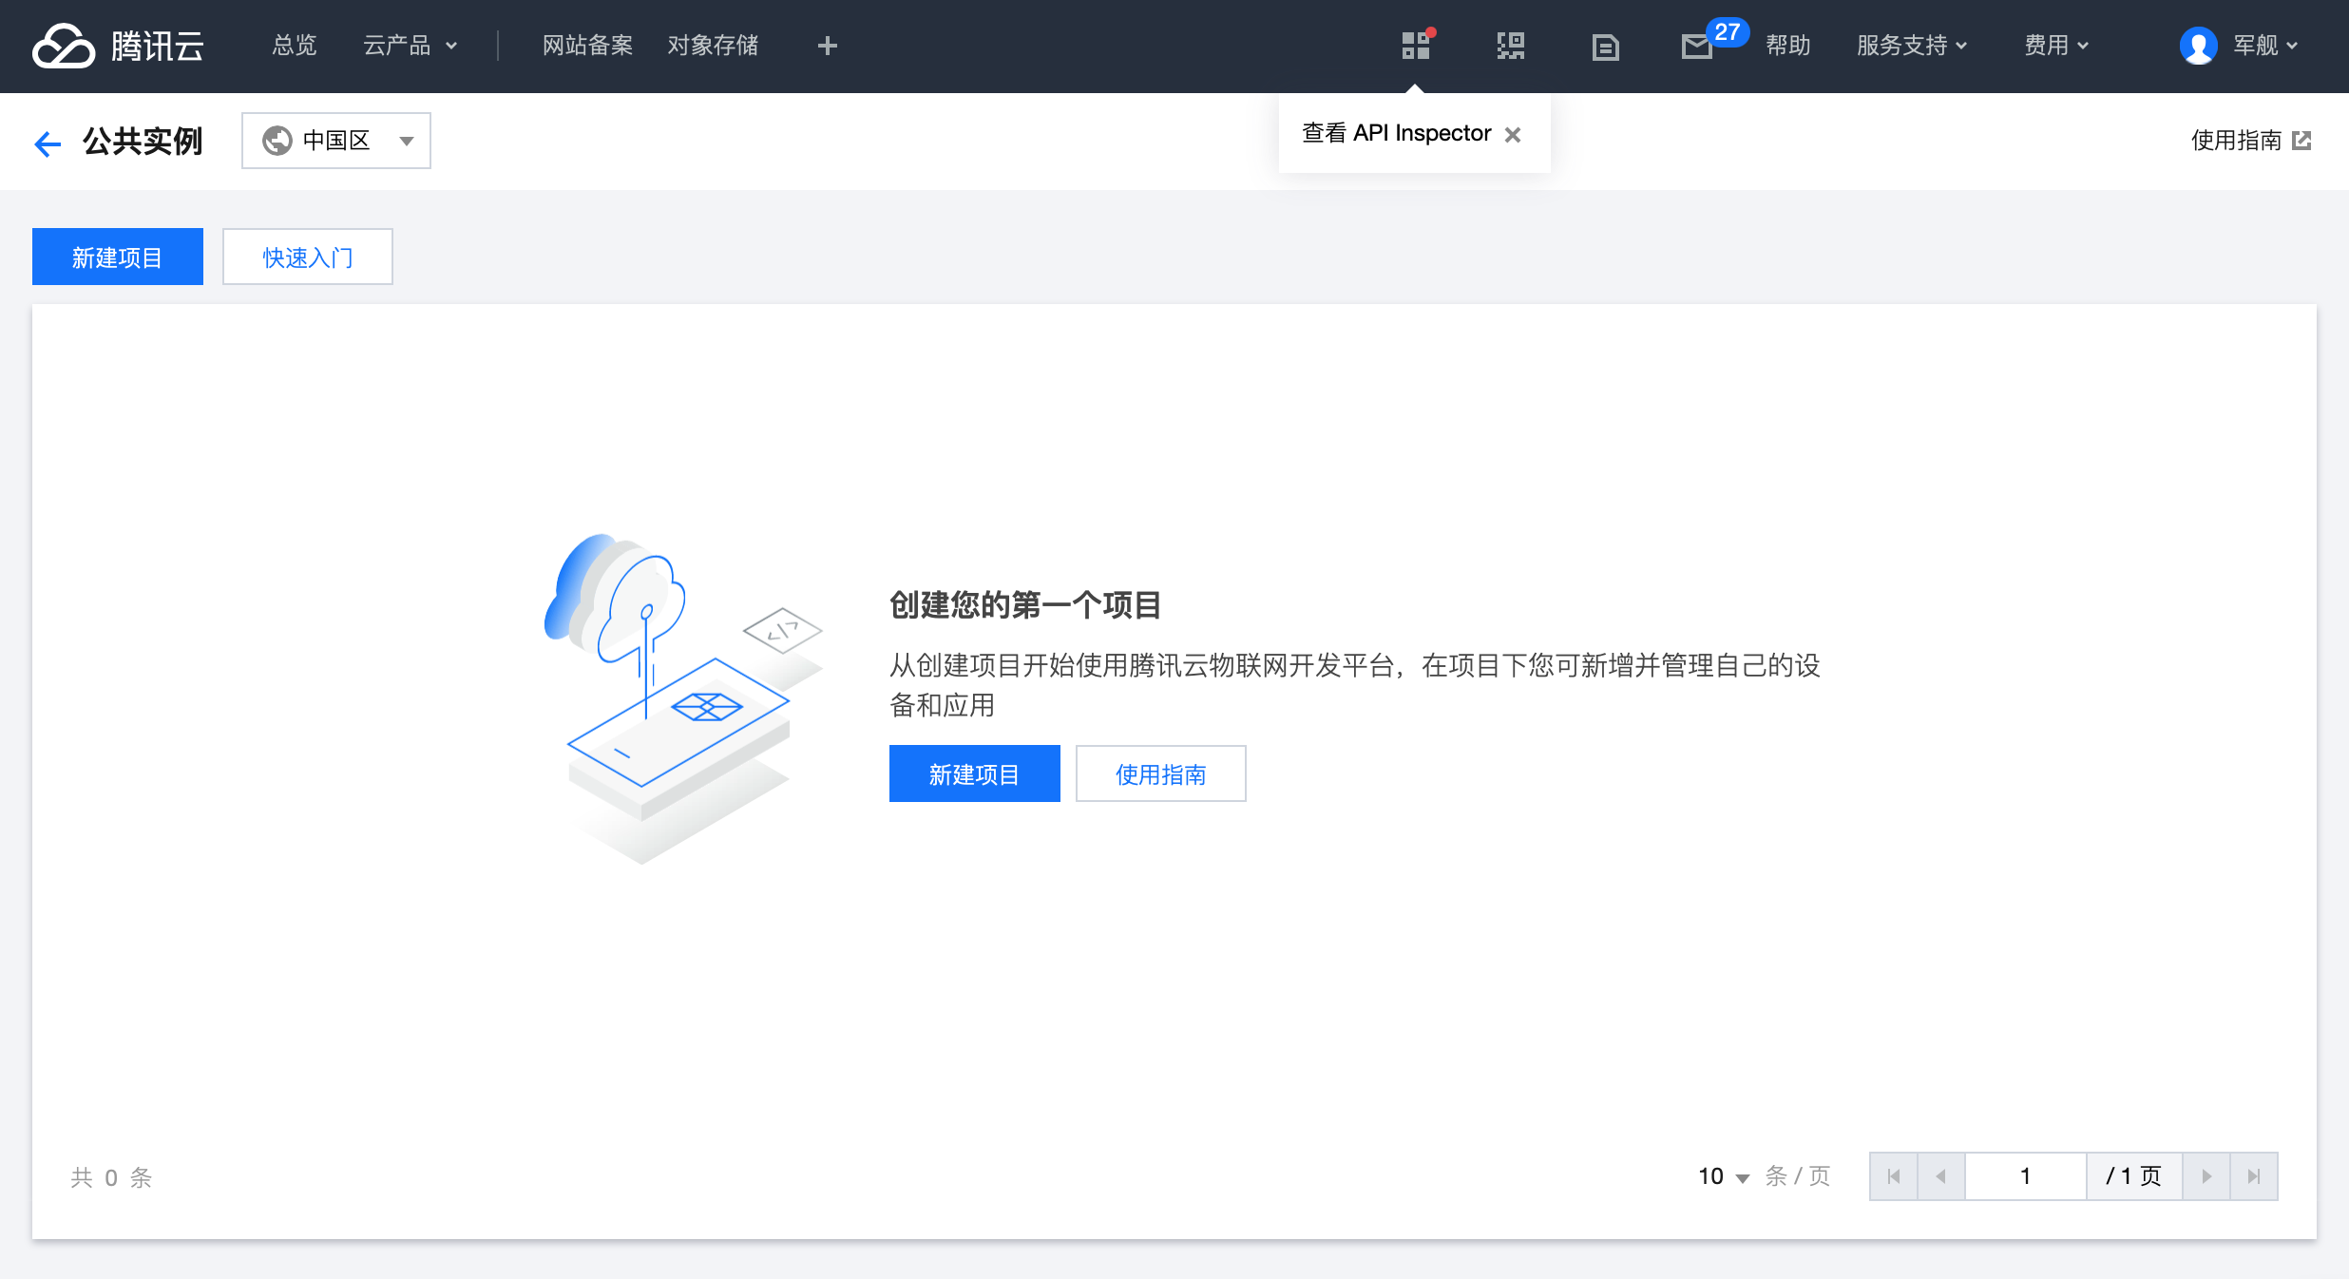Click the 快速入门 button
This screenshot has height=1279, width=2349.
pos(307,257)
